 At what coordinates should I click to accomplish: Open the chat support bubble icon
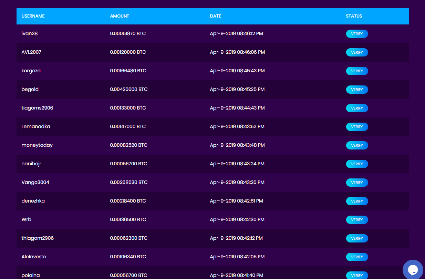point(413,270)
